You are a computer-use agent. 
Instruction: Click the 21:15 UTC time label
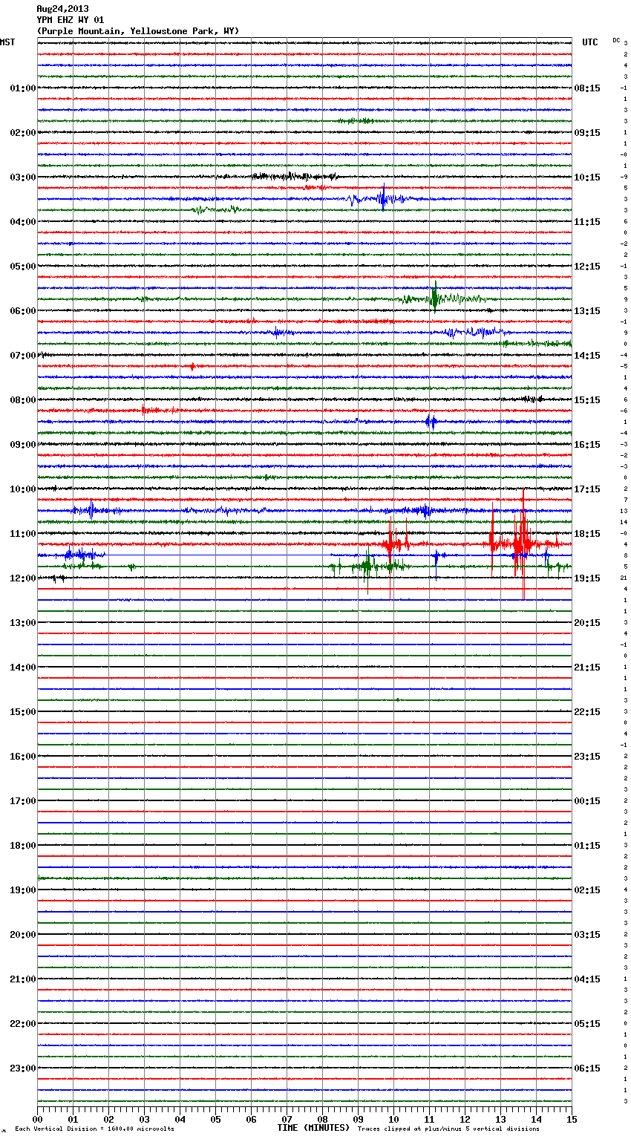tap(587, 668)
